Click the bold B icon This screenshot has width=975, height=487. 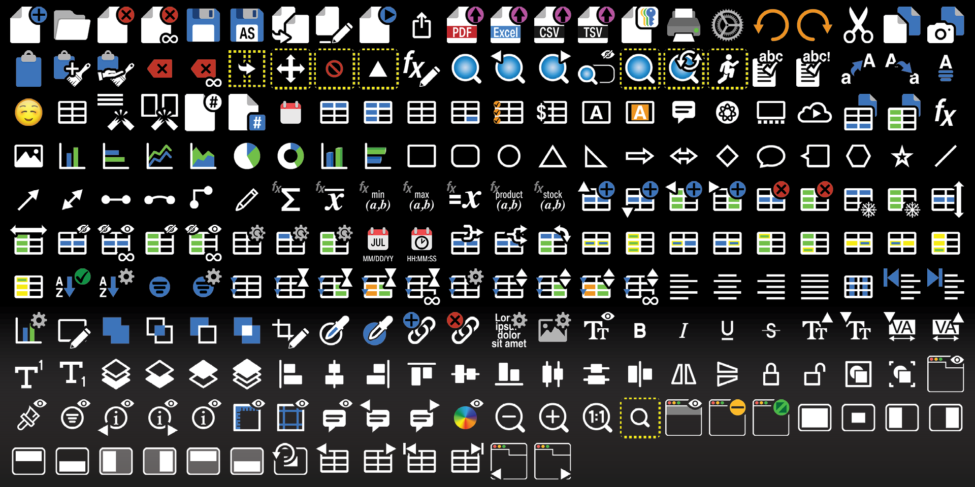pos(640,331)
